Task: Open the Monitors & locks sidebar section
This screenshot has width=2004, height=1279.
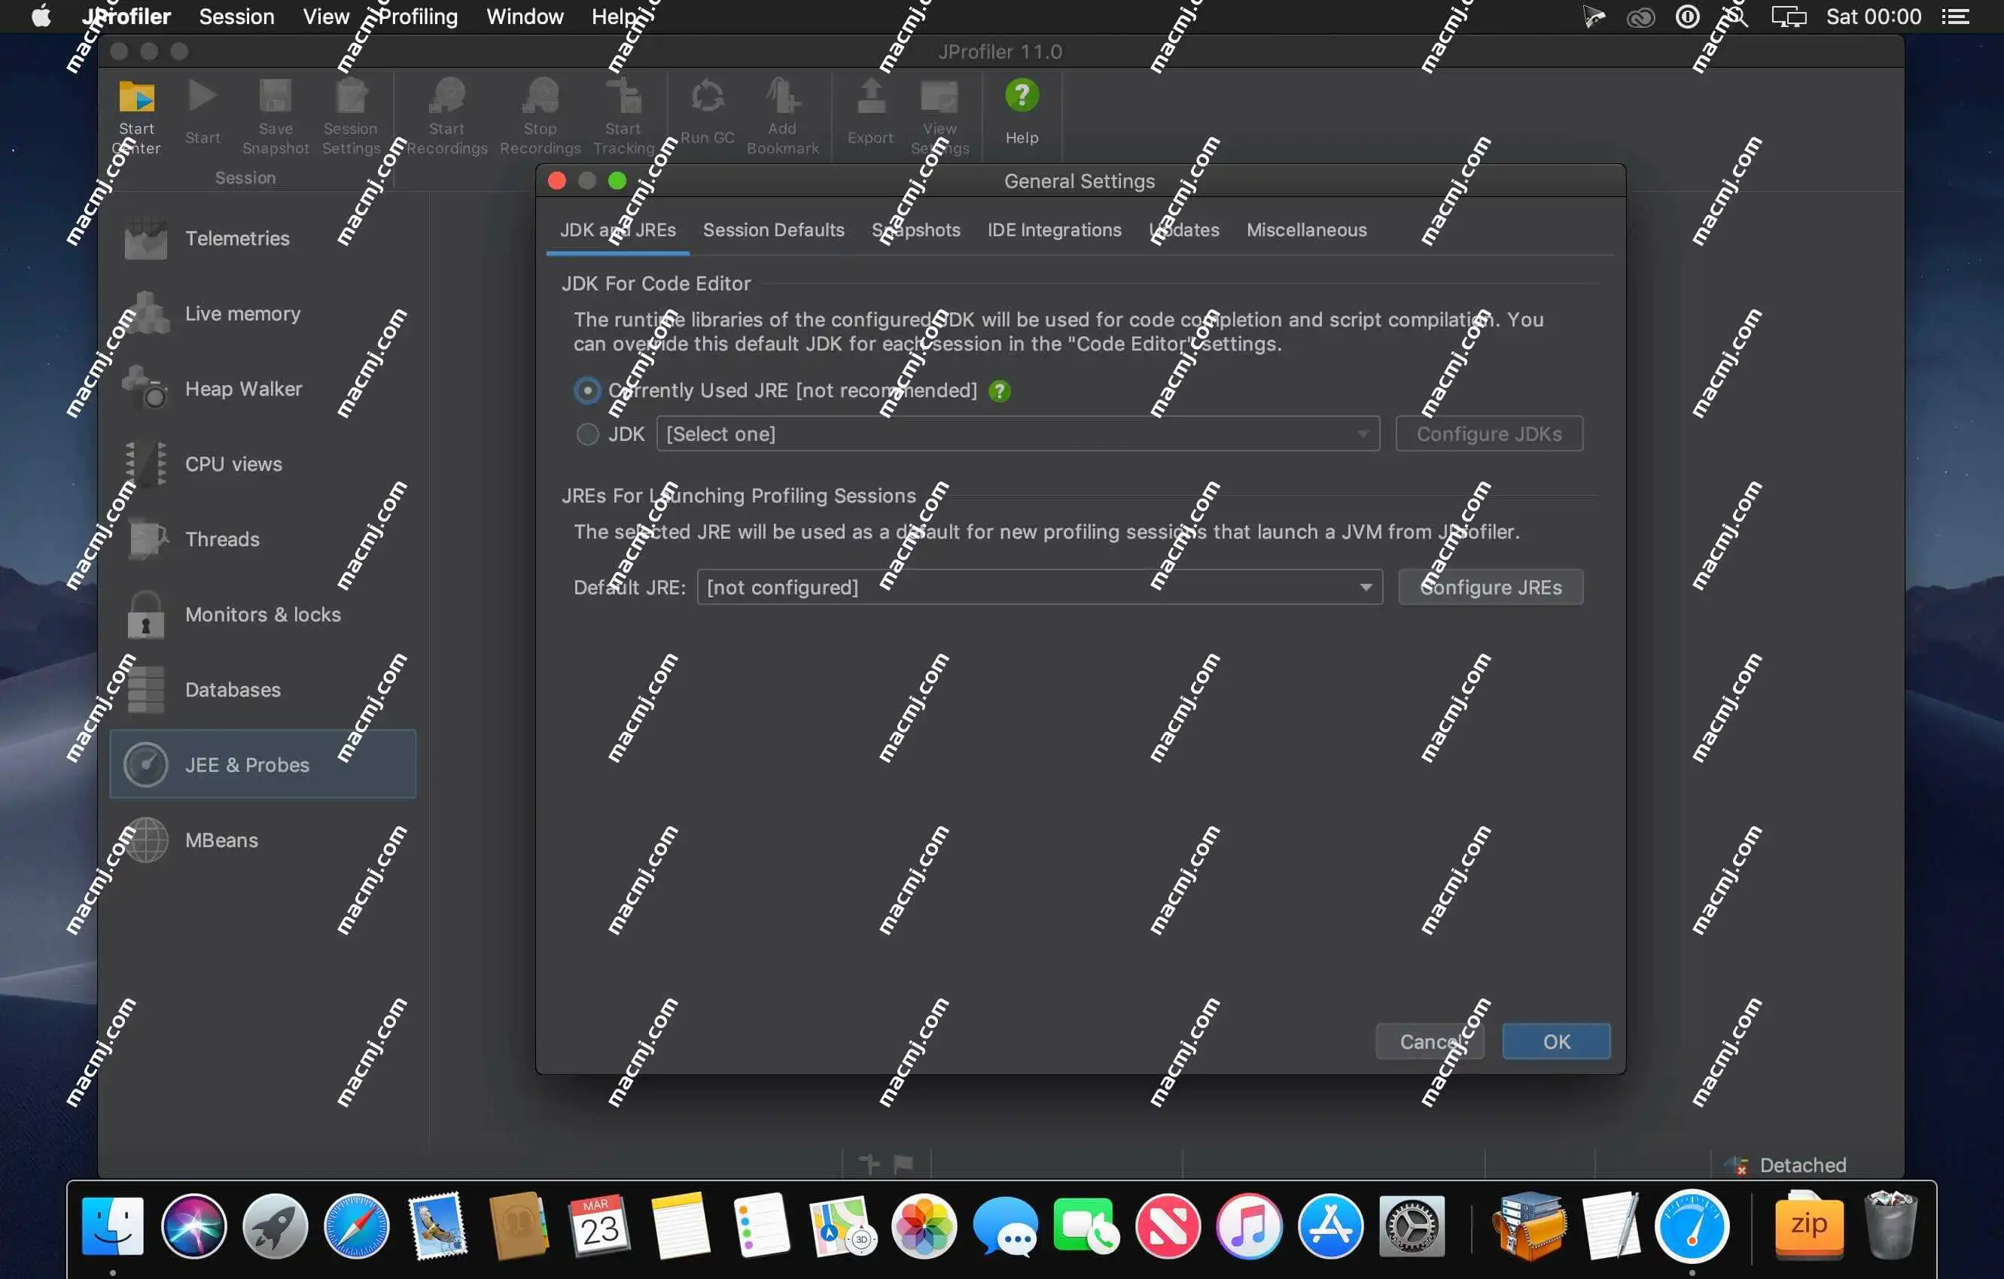Action: tap(263, 615)
